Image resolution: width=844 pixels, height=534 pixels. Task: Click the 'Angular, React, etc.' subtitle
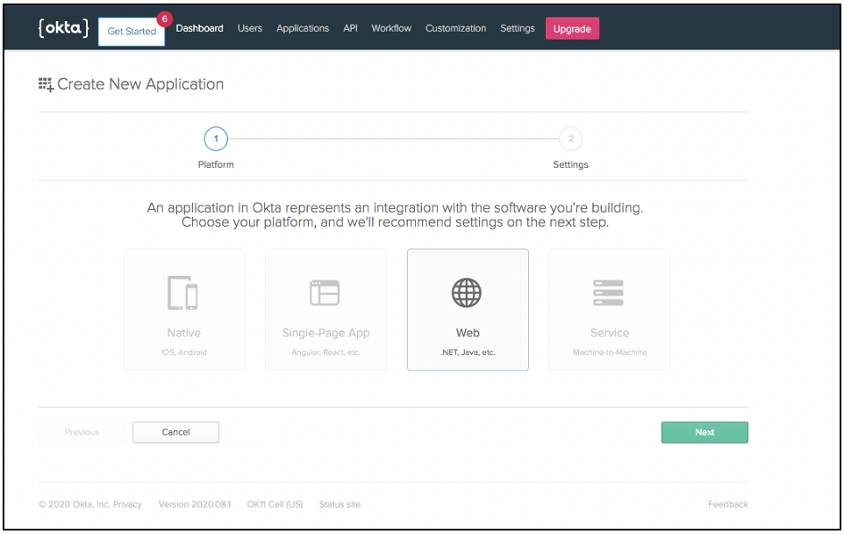[x=325, y=352]
